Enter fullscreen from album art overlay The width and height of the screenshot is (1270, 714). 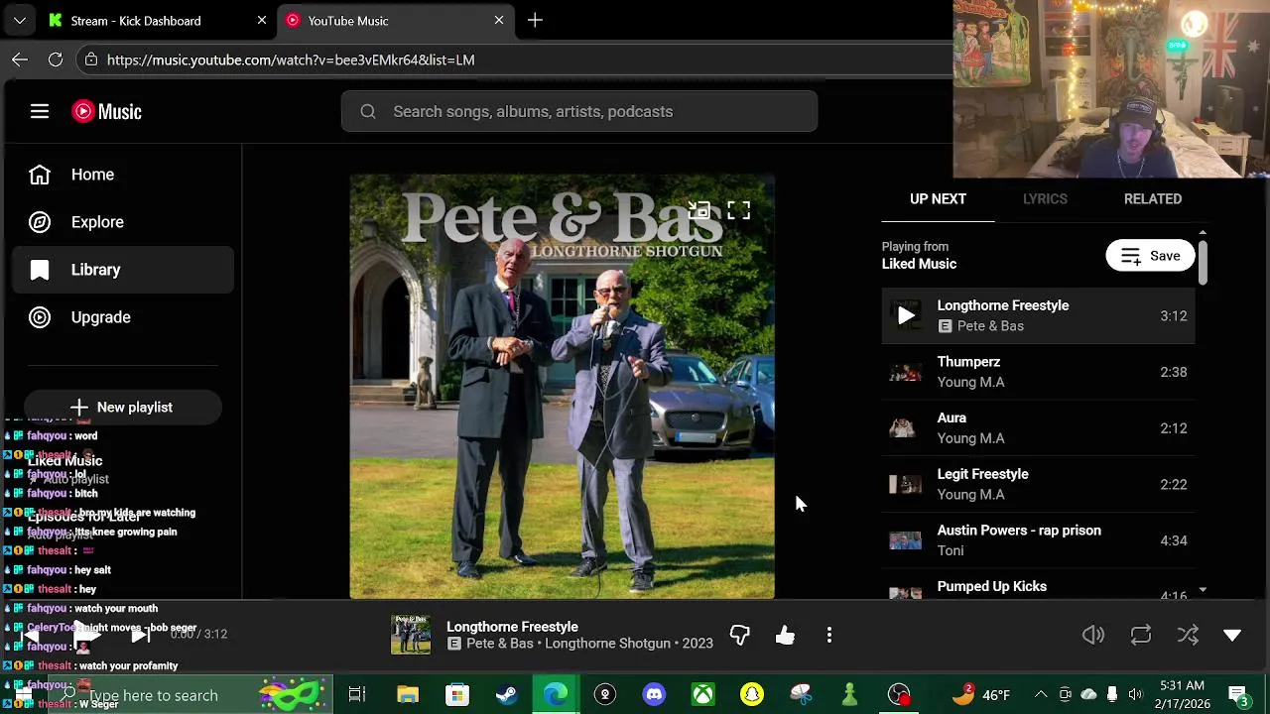pyautogui.click(x=738, y=210)
